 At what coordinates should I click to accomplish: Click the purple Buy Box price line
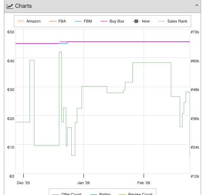(x=128, y=42)
